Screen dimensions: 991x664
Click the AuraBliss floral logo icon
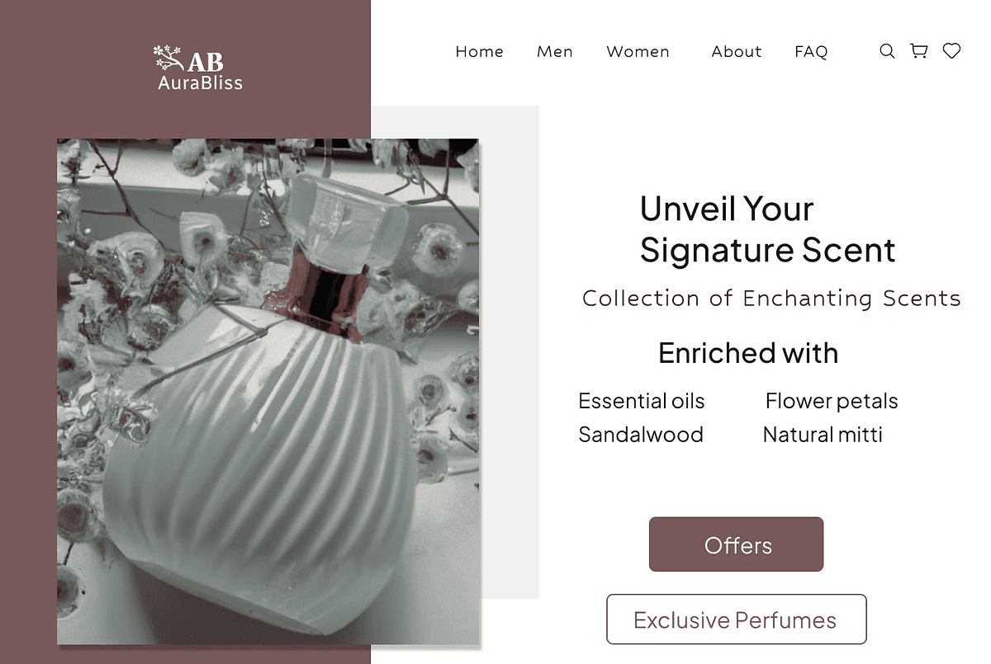(168, 59)
